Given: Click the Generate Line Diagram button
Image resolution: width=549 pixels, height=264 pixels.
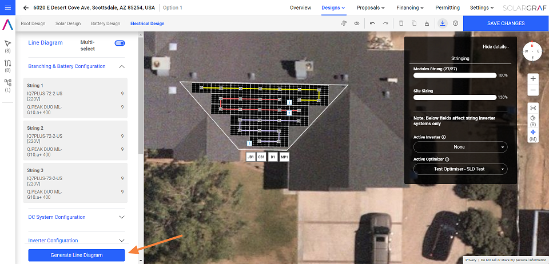Looking at the screenshot, I should pos(77,255).
